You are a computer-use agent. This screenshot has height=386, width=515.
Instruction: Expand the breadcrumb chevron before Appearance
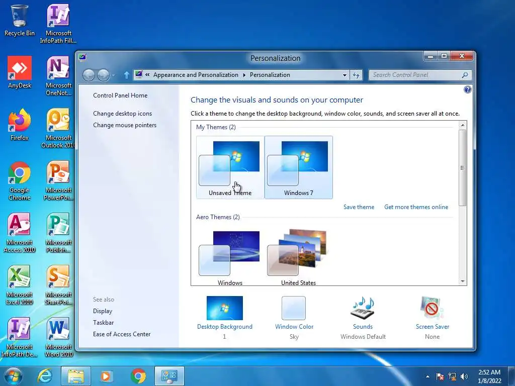click(147, 75)
